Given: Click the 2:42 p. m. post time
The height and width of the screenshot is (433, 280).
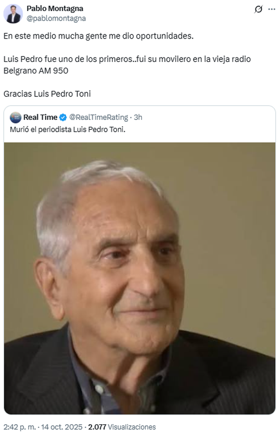Looking at the screenshot, I should click(x=20, y=427).
